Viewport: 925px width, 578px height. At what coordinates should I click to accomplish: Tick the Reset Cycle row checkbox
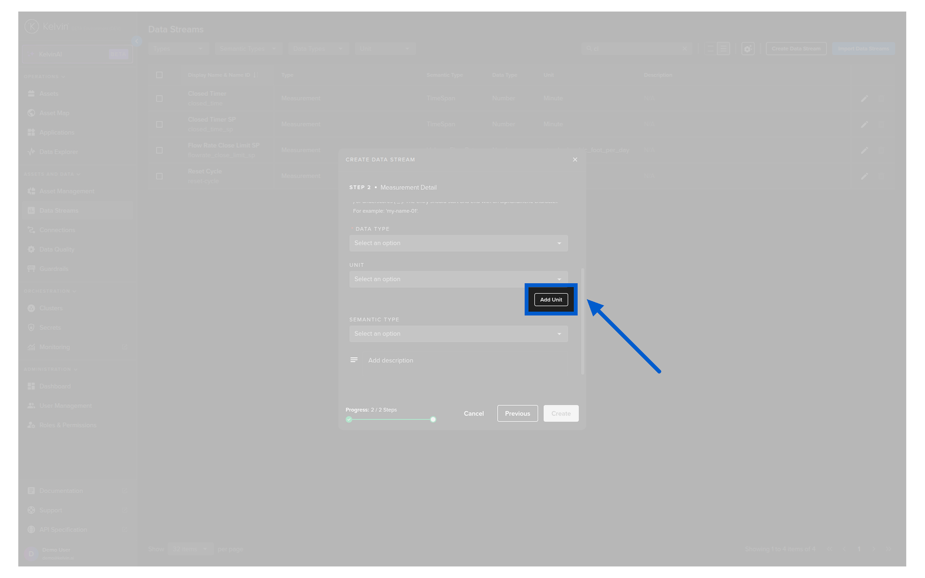click(159, 176)
